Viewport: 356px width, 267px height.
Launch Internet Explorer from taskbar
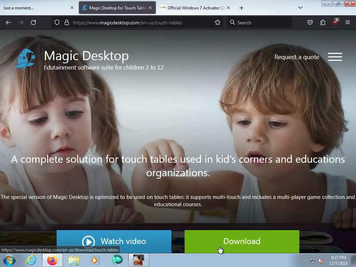coord(31,260)
